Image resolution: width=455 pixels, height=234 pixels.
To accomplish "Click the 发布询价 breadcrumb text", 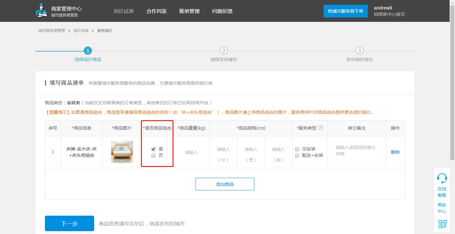I will click(105, 31).
